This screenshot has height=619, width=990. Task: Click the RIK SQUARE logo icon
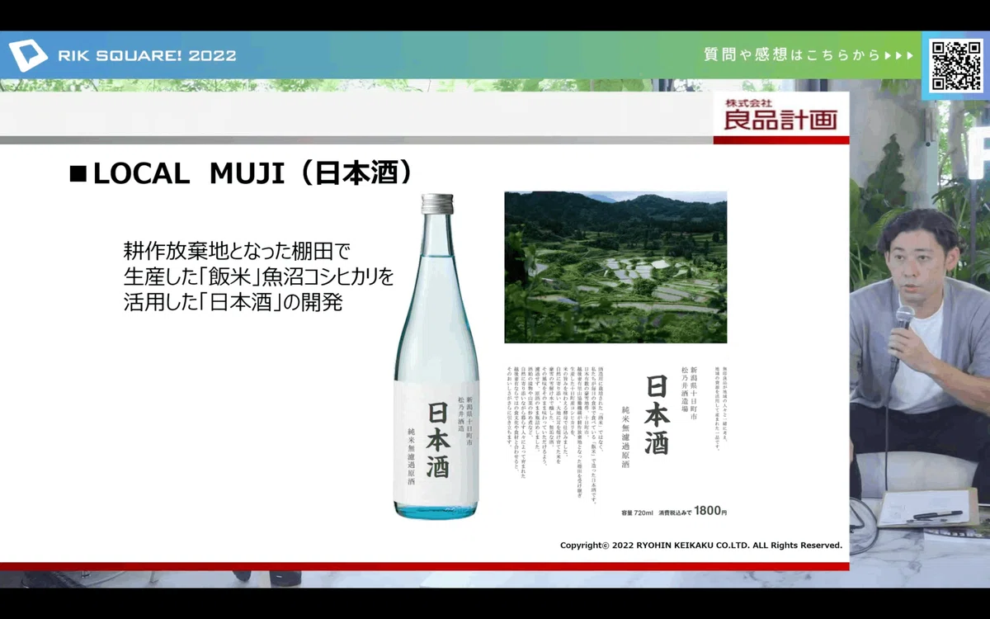27,55
